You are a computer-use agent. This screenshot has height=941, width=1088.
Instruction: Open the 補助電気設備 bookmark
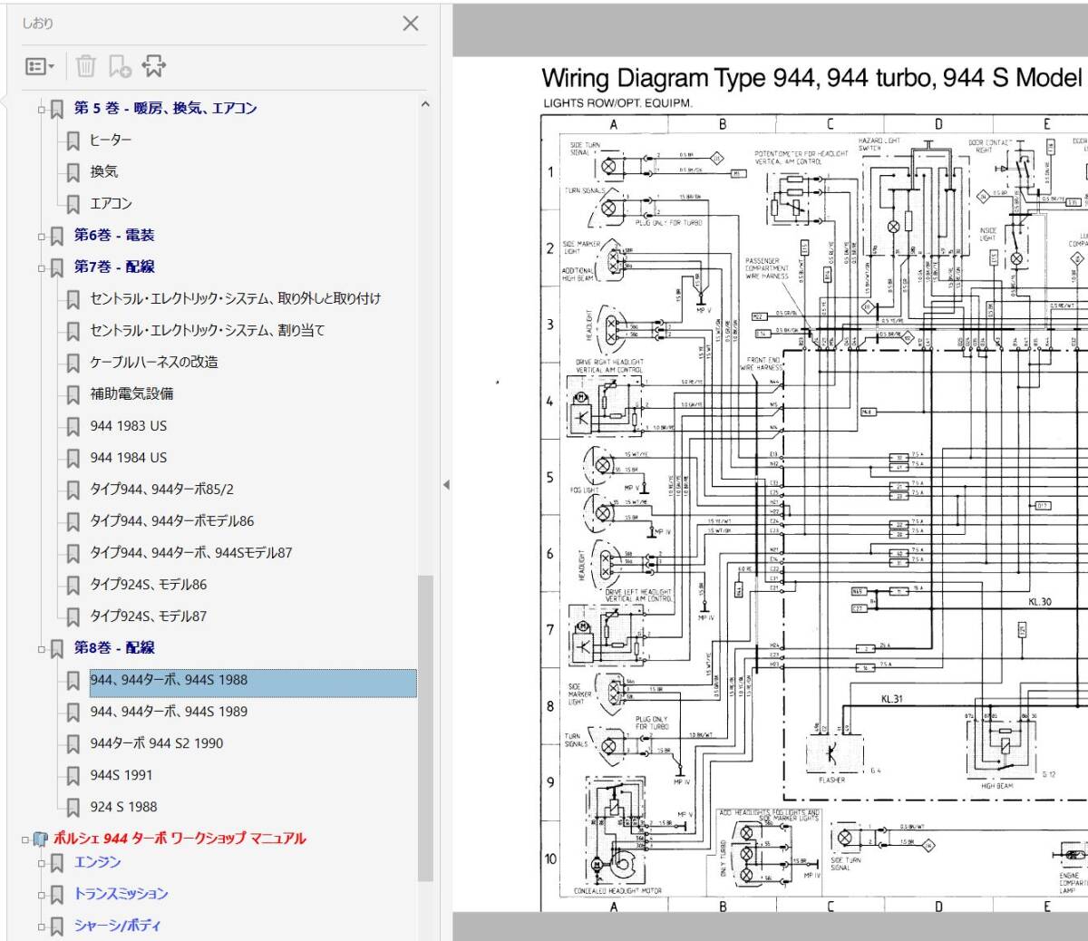point(131,393)
